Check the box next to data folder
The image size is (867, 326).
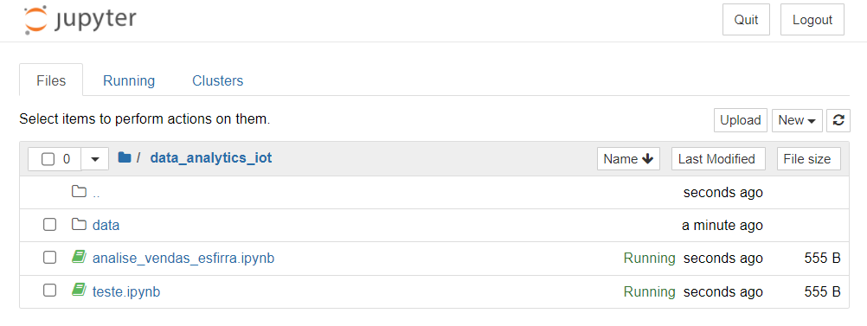coord(50,225)
